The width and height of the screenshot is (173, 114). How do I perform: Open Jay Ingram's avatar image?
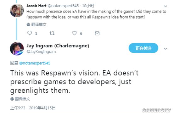pos(17,49)
